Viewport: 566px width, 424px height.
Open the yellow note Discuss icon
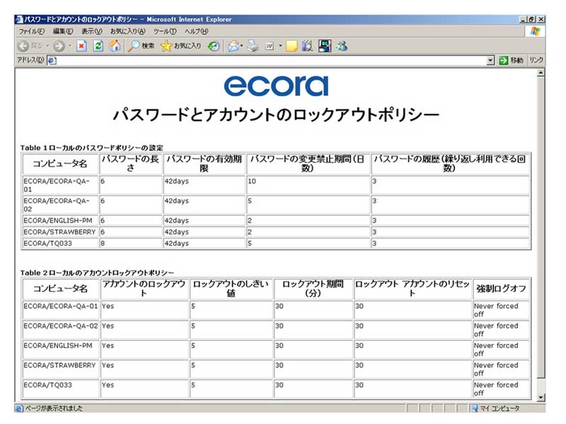click(x=291, y=46)
